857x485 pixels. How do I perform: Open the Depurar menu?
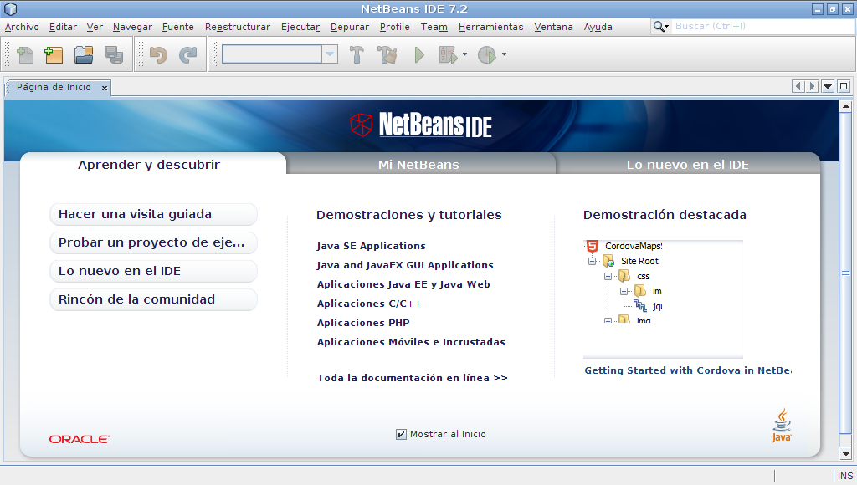(350, 27)
